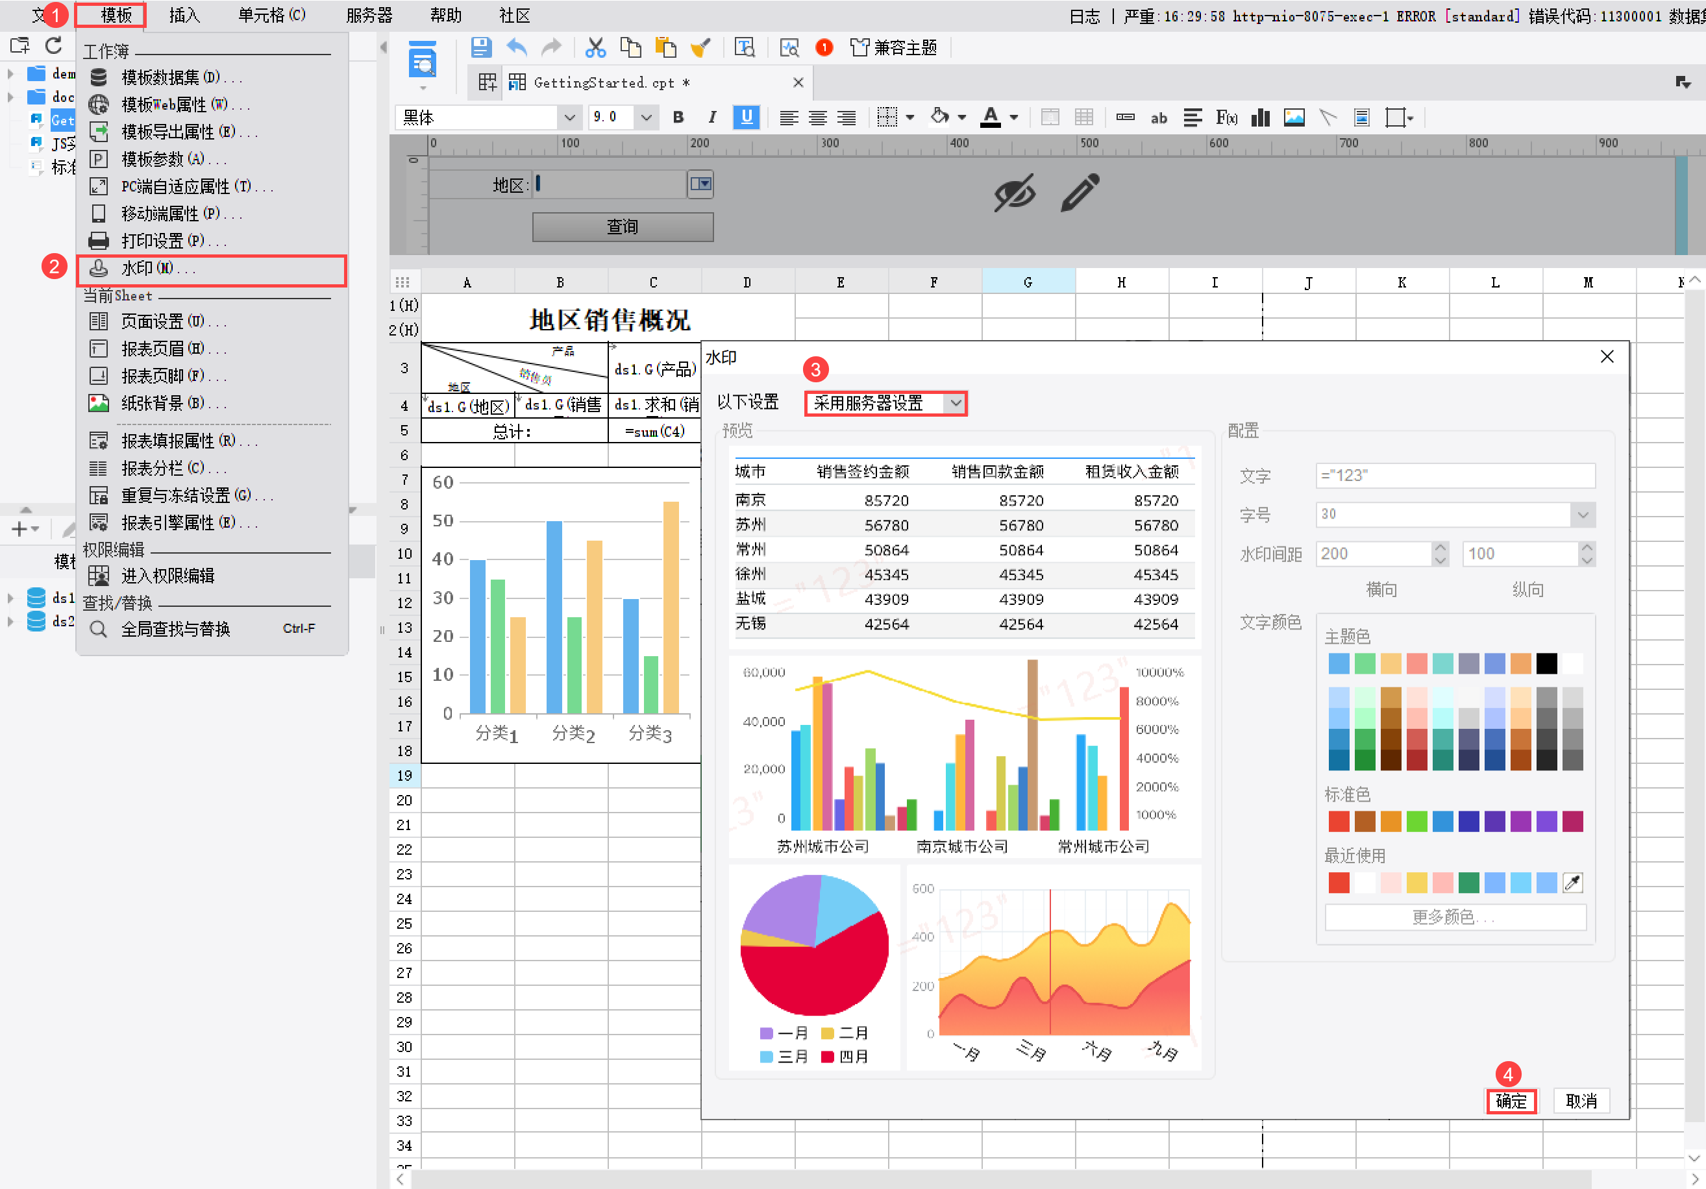Click the 更多颜色 button
Screen dimensions: 1706x1189
point(1454,916)
